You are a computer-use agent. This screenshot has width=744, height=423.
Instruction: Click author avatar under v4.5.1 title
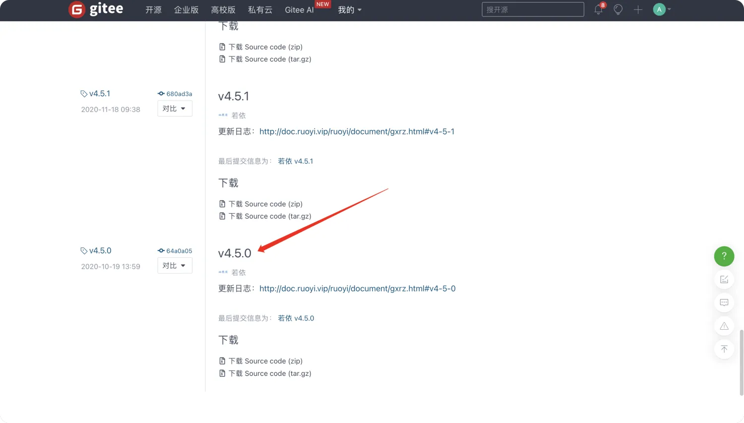(x=223, y=115)
